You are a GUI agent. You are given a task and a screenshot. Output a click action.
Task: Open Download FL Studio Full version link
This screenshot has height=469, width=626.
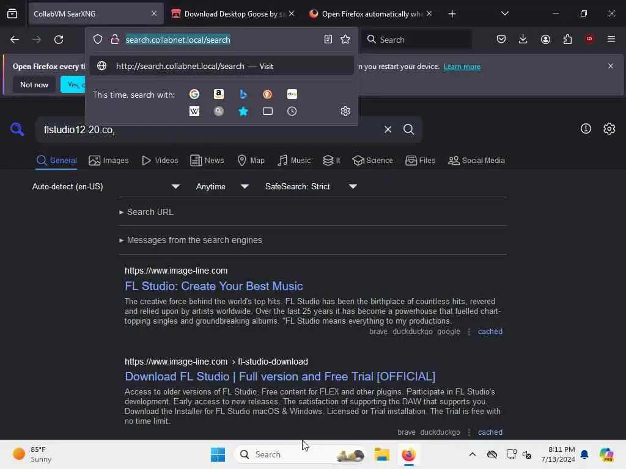[x=280, y=376]
